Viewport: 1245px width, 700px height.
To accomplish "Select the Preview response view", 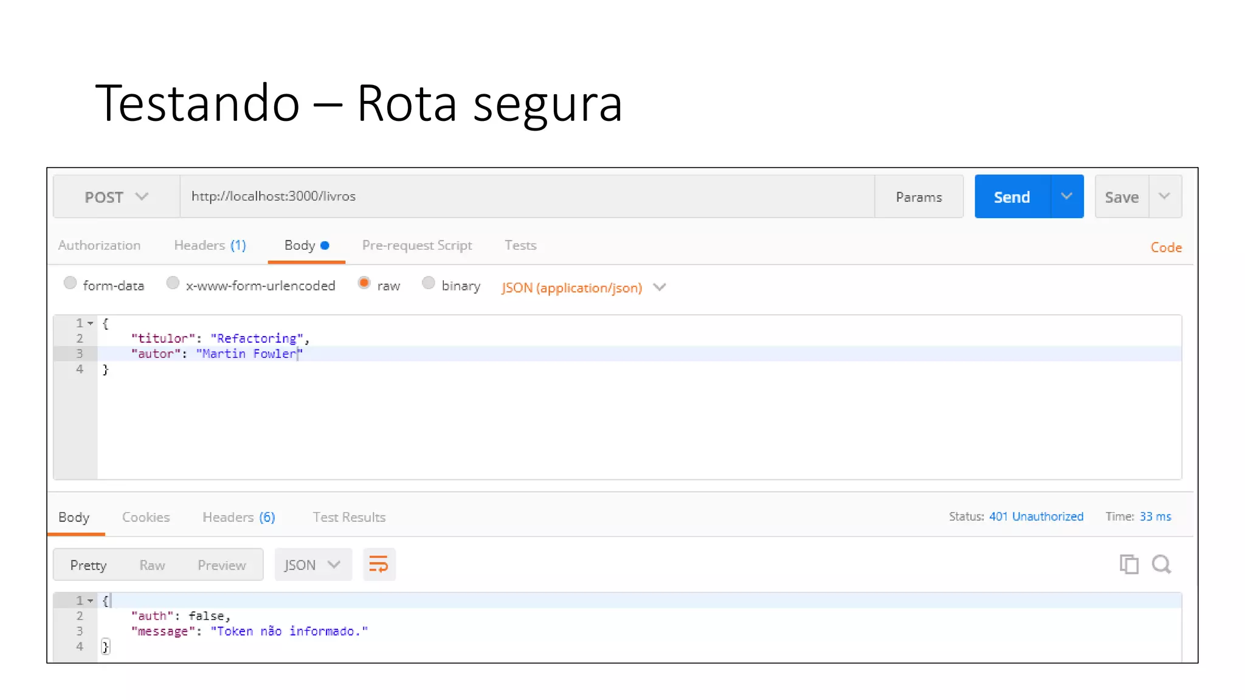I will tap(222, 566).
